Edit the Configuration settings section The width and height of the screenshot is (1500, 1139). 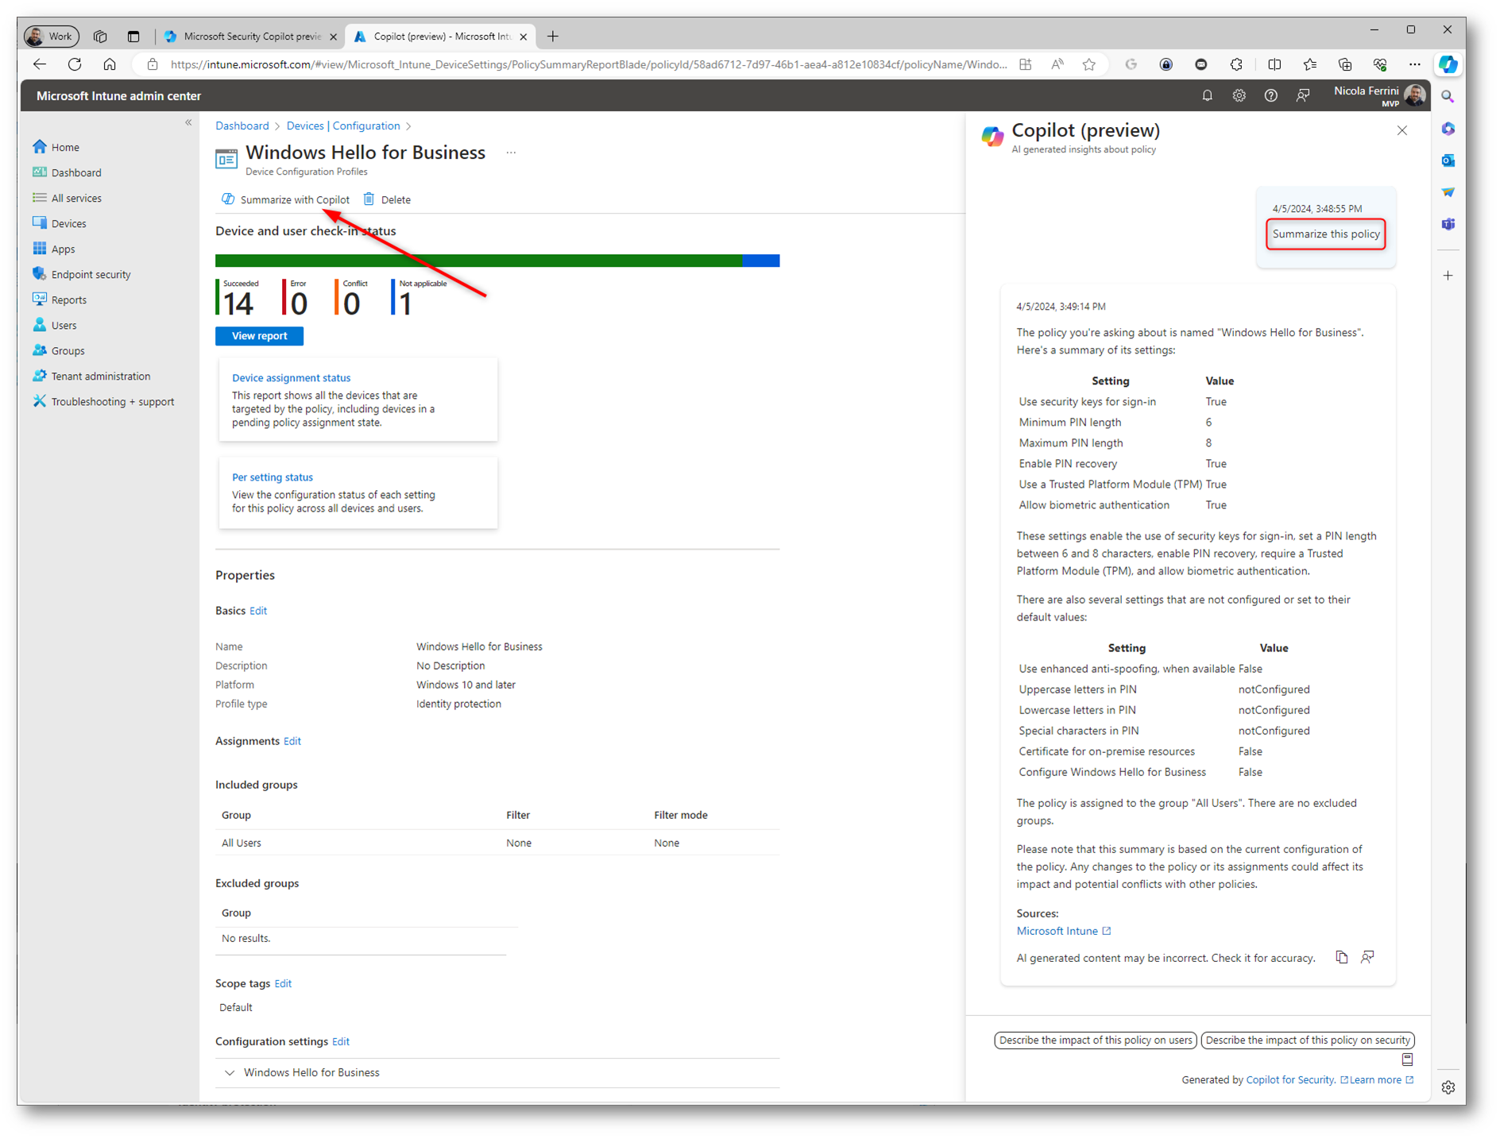[341, 1041]
